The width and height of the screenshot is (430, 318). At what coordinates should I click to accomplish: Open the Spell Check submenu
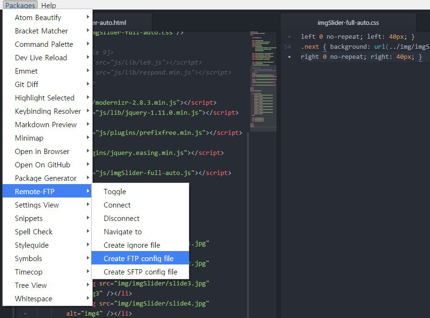[x=47, y=232]
